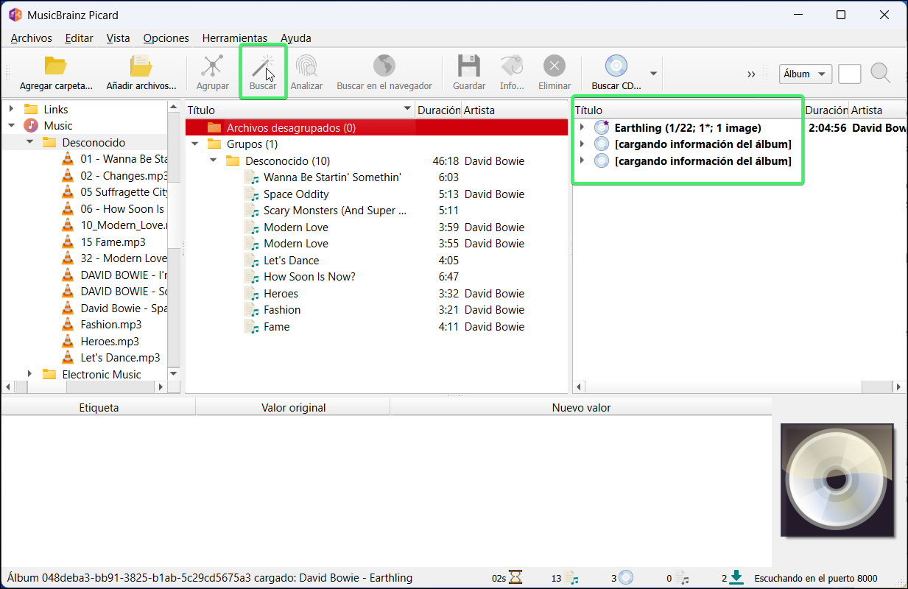Click the MusicBrainz Picard title bar icon
This screenshot has width=908, height=589.
point(15,15)
